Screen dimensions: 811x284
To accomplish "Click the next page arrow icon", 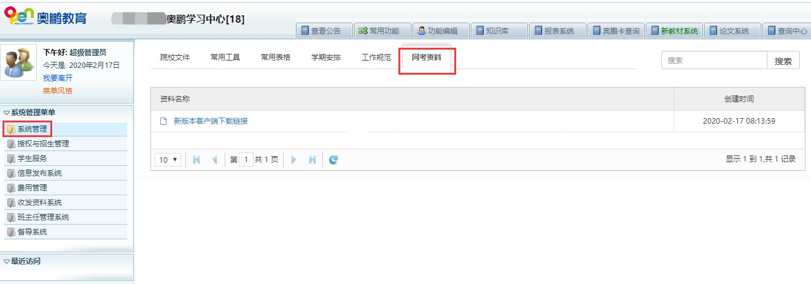I will (294, 160).
